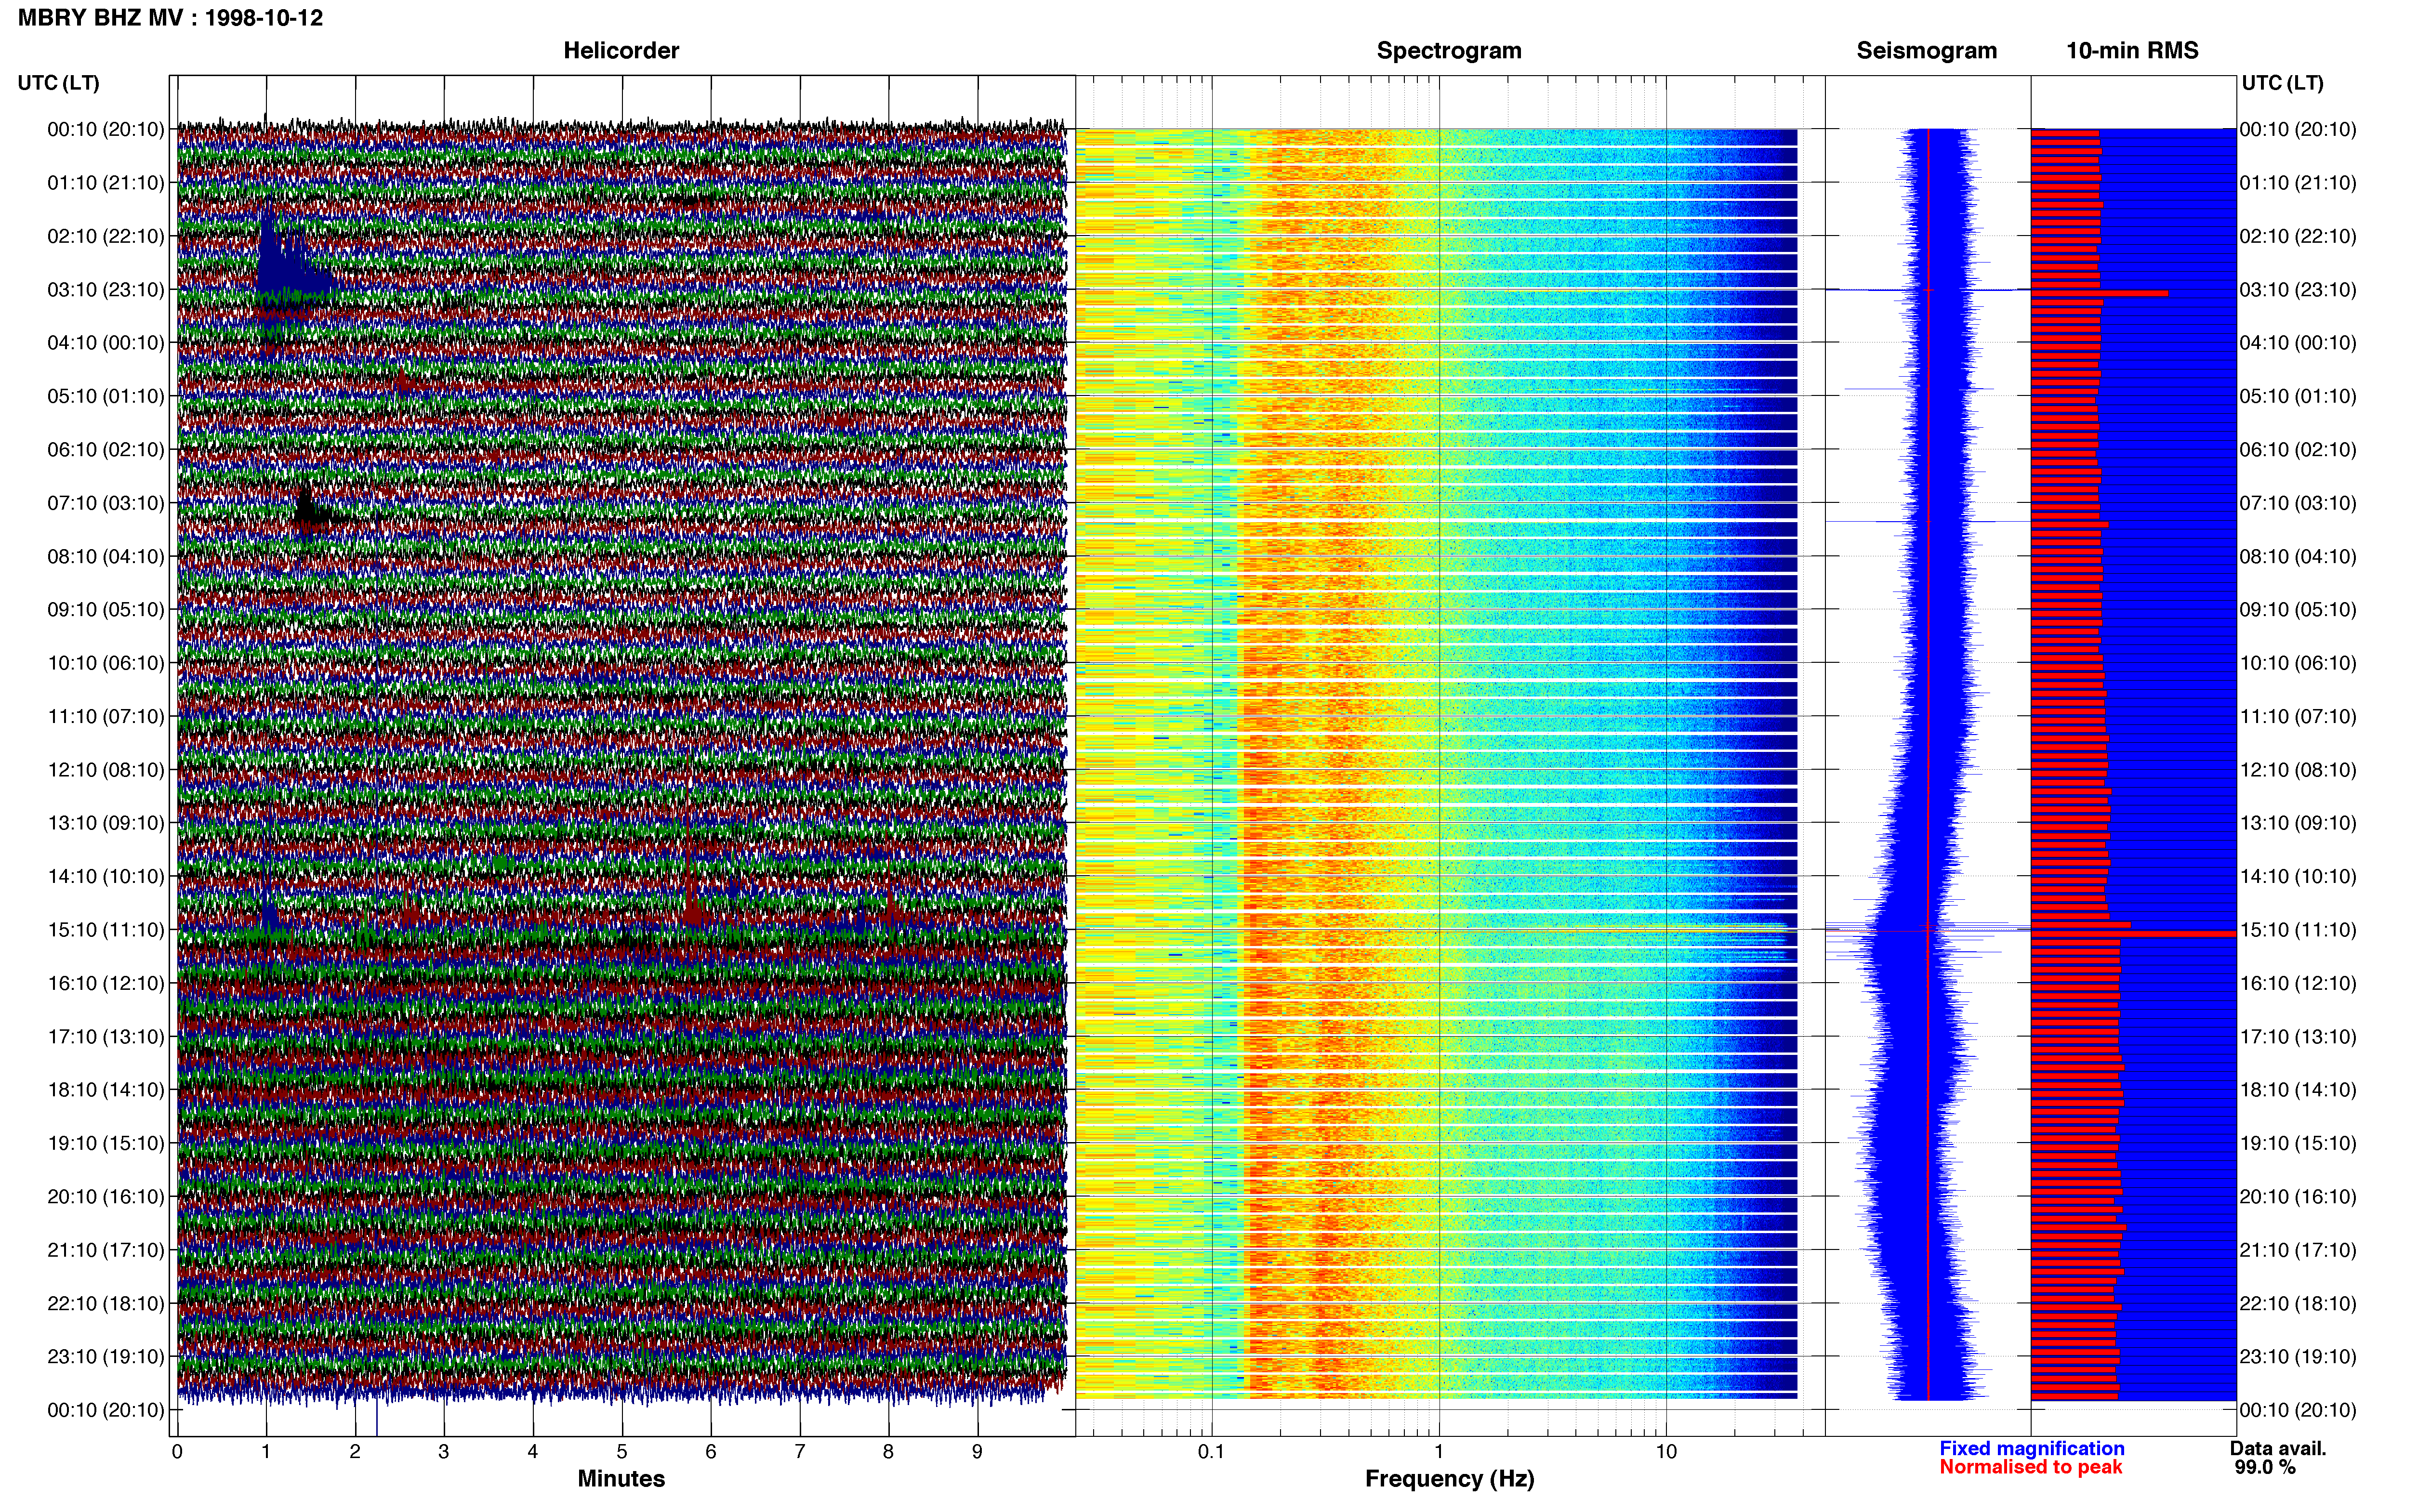Click the 20:10 (16:10) label beside the RMS panel
Viewport: 2418px width, 1512px height.
2298,1197
